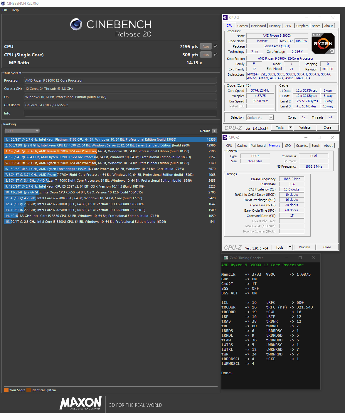Viewport: 345px width, 413px height.
Task: Click the MAXON logo at the bottom
Action: [x=81, y=403]
